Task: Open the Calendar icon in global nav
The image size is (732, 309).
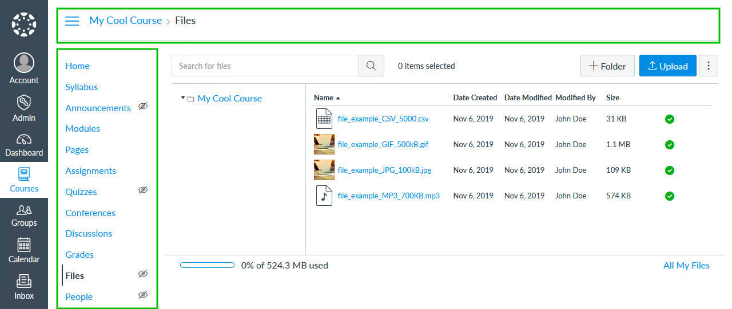Action: (x=24, y=245)
